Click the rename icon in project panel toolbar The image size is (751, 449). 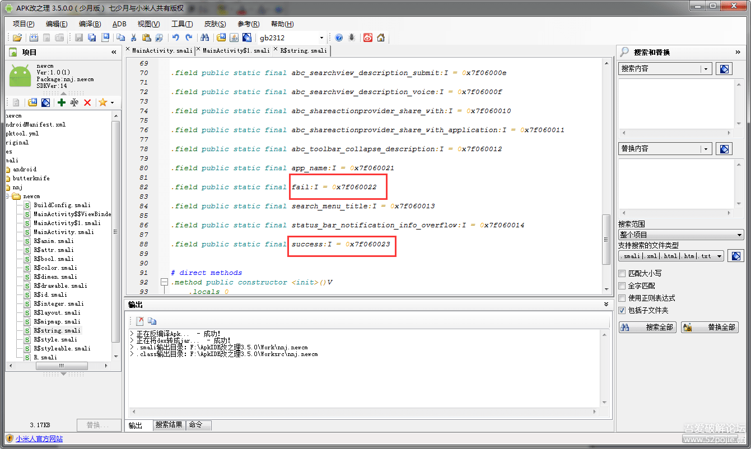tap(74, 102)
